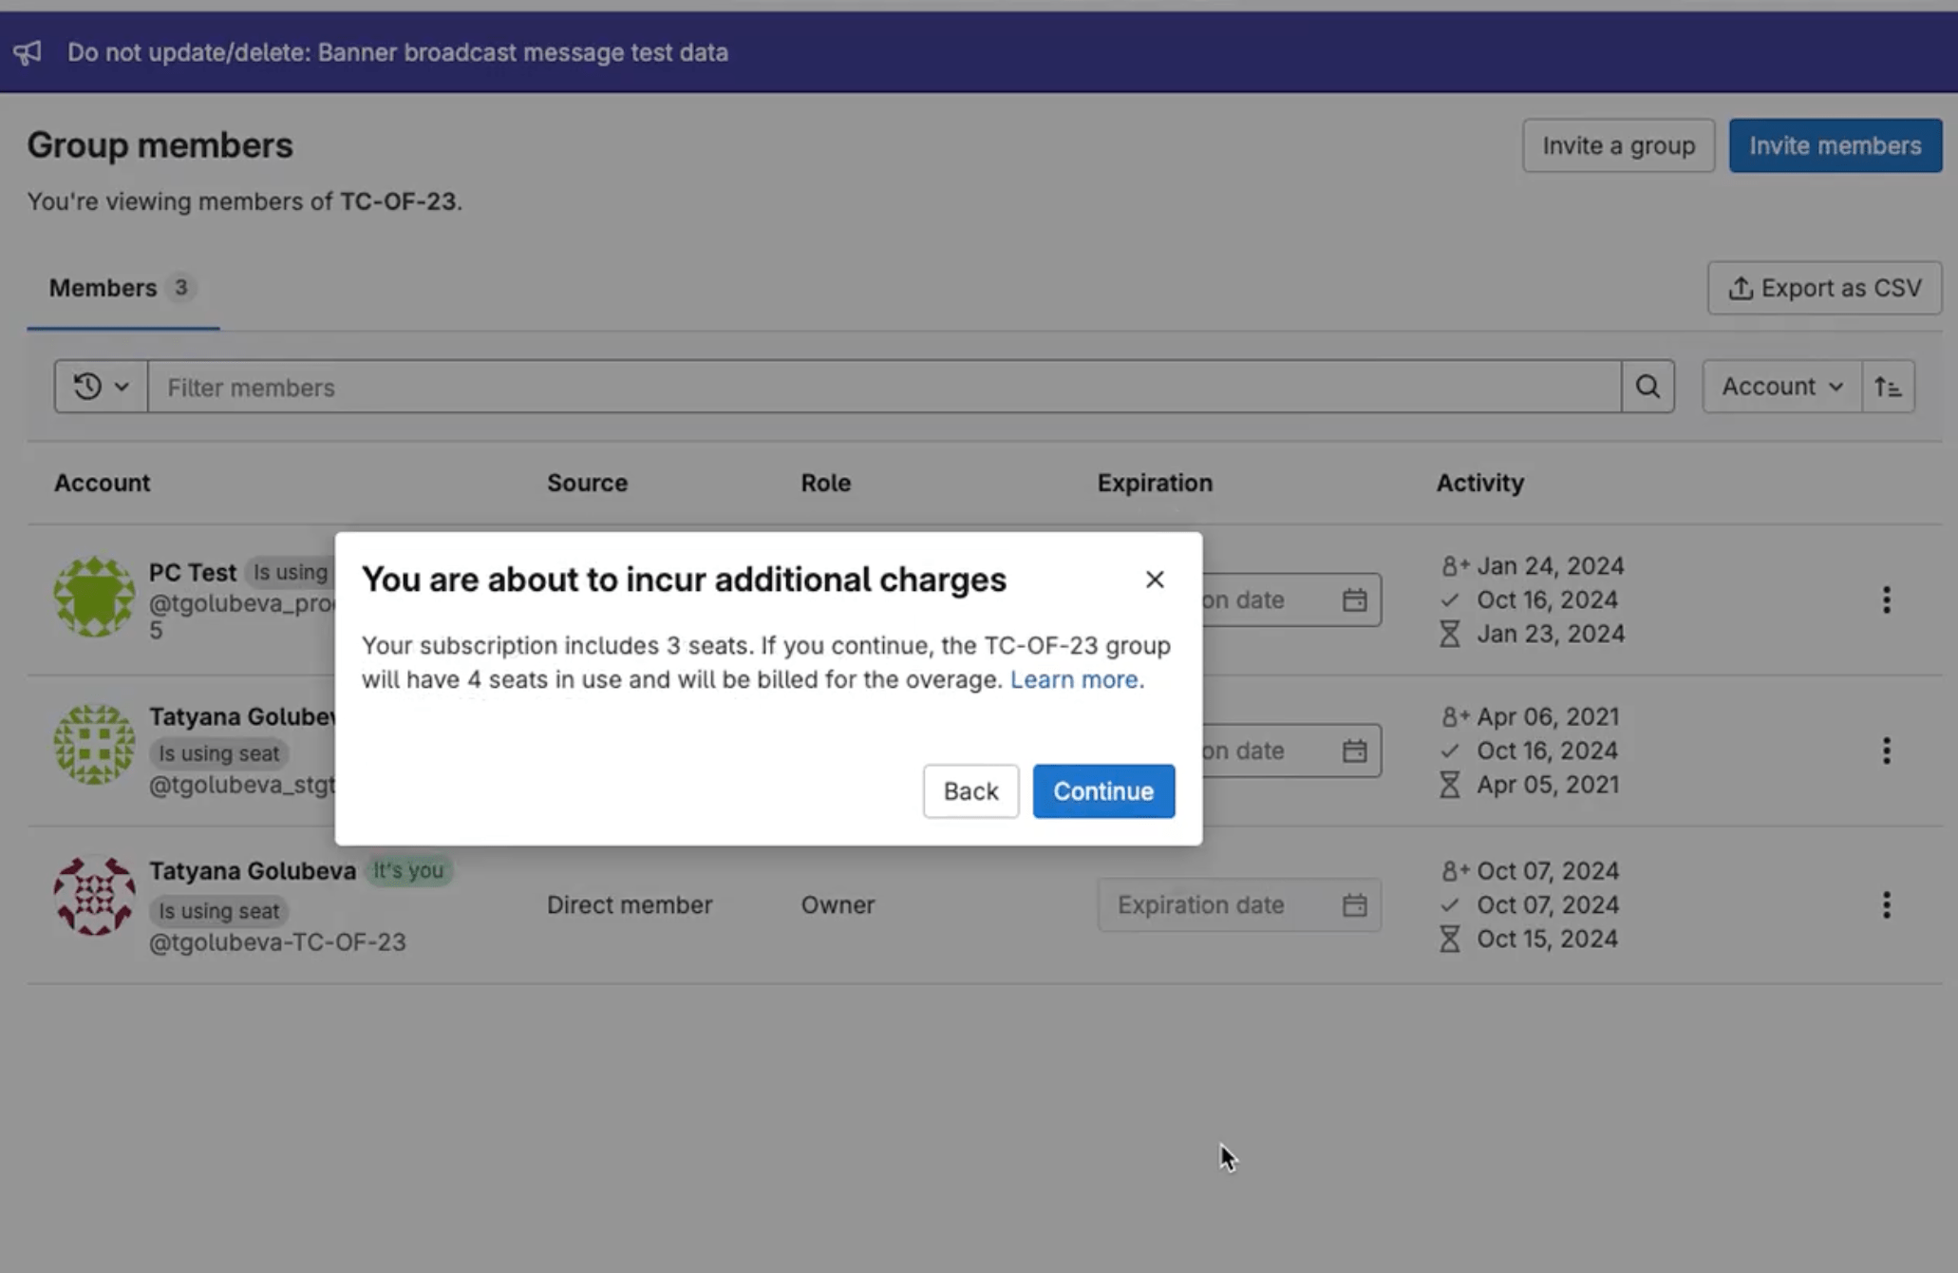Screen dimensions: 1958x1273
Task: Toggle sort direction icon
Action: pos(1888,387)
